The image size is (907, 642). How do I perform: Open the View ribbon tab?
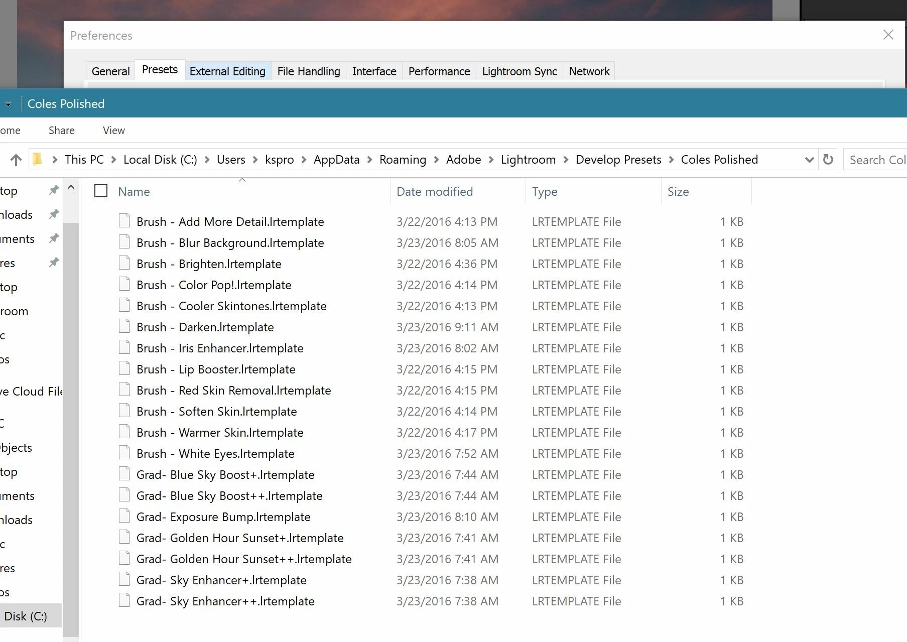(x=114, y=131)
